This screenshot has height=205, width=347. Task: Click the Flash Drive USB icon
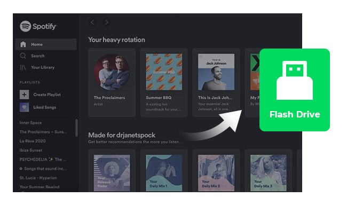[295, 81]
